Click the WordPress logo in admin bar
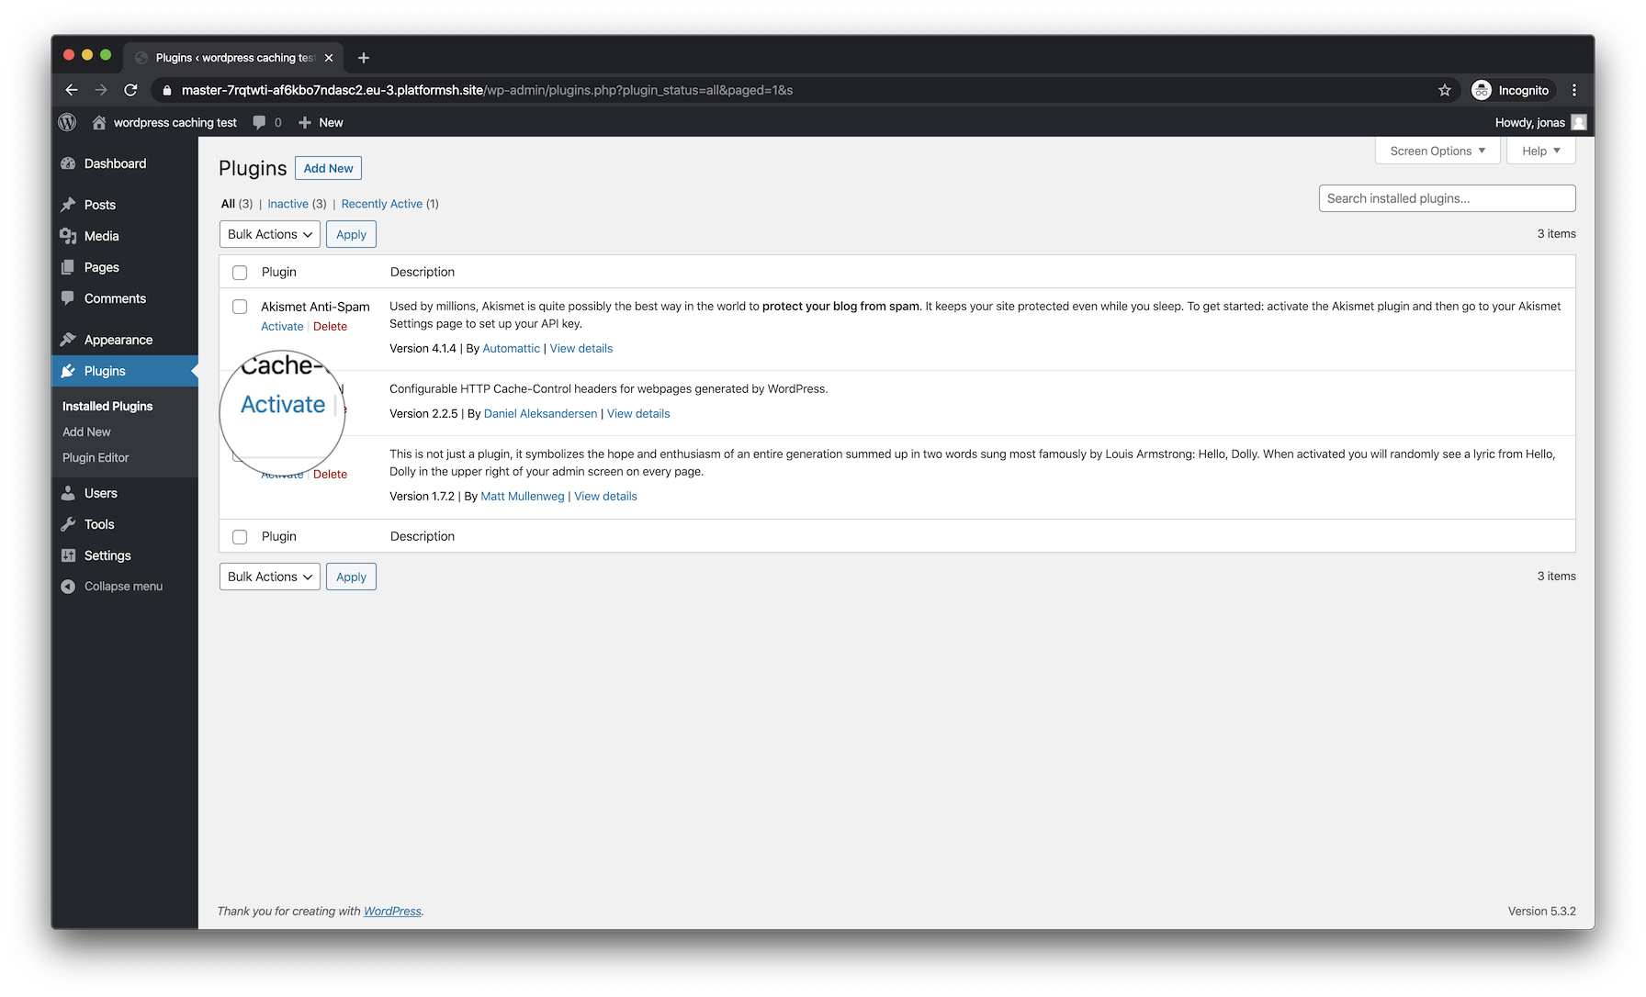Image resolution: width=1646 pixels, height=997 pixels. (x=67, y=122)
